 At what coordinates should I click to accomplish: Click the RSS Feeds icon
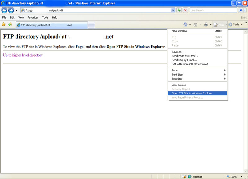click(x=196, y=25)
